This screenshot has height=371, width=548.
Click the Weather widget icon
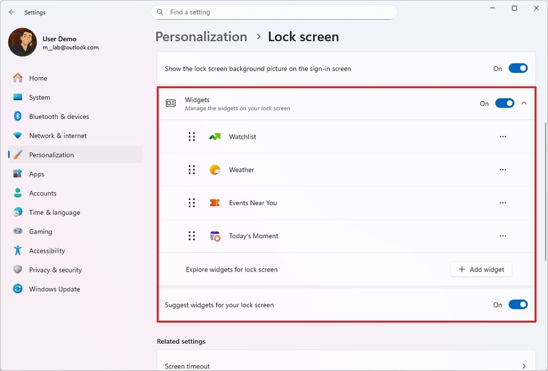coord(215,170)
